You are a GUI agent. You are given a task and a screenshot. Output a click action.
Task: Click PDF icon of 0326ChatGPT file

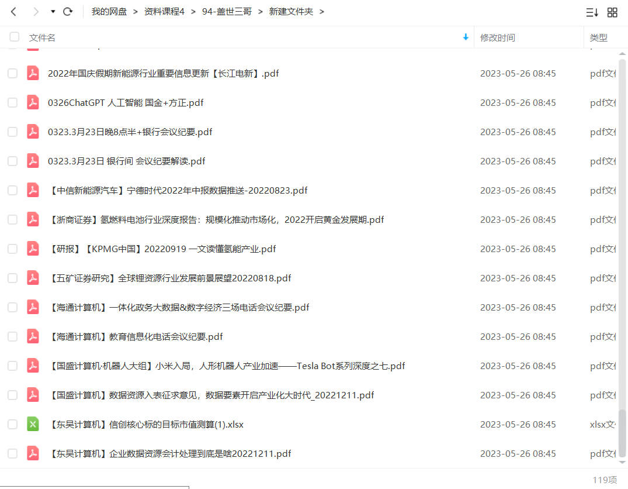point(33,102)
